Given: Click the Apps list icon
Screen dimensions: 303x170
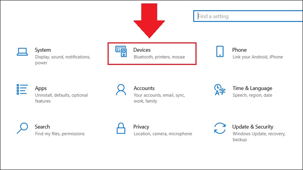Looking at the screenshot, I should click(x=22, y=90).
